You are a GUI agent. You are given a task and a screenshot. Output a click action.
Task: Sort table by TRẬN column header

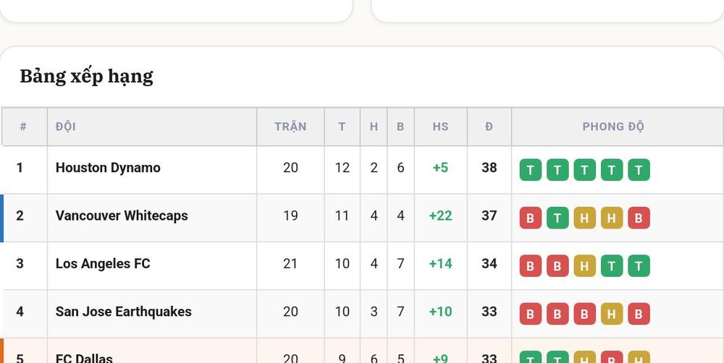(x=290, y=127)
